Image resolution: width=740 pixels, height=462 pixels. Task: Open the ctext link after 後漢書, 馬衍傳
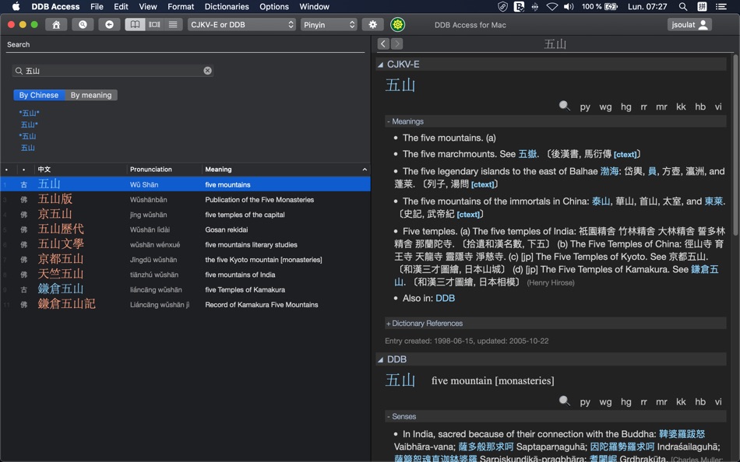625,155
